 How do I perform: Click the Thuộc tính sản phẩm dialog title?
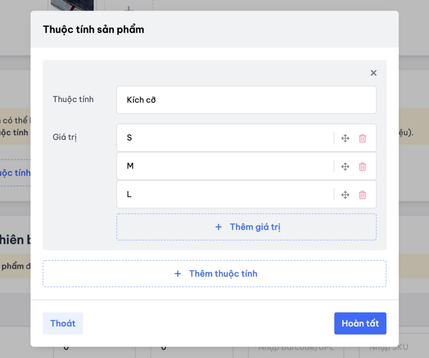[93, 29]
